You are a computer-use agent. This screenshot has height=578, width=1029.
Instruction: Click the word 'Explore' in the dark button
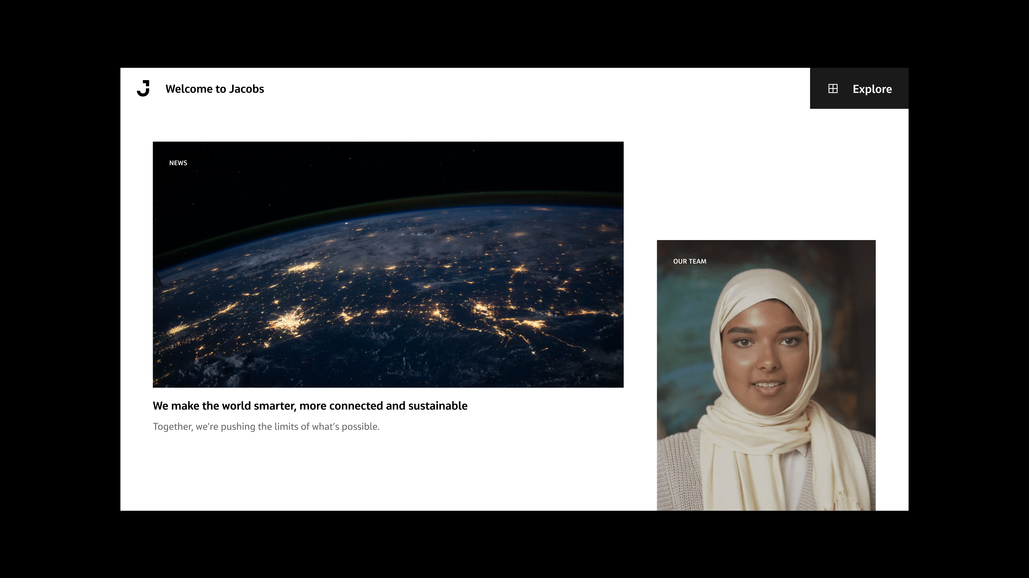coord(872,89)
